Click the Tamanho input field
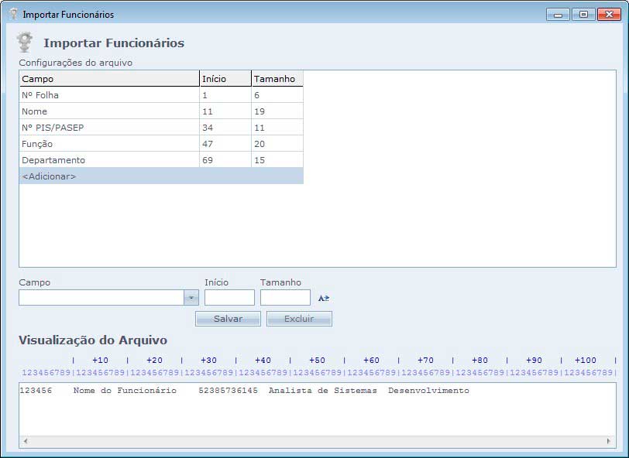 (285, 298)
